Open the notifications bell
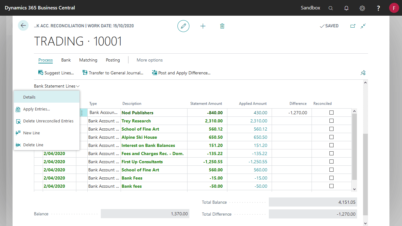 (346, 8)
